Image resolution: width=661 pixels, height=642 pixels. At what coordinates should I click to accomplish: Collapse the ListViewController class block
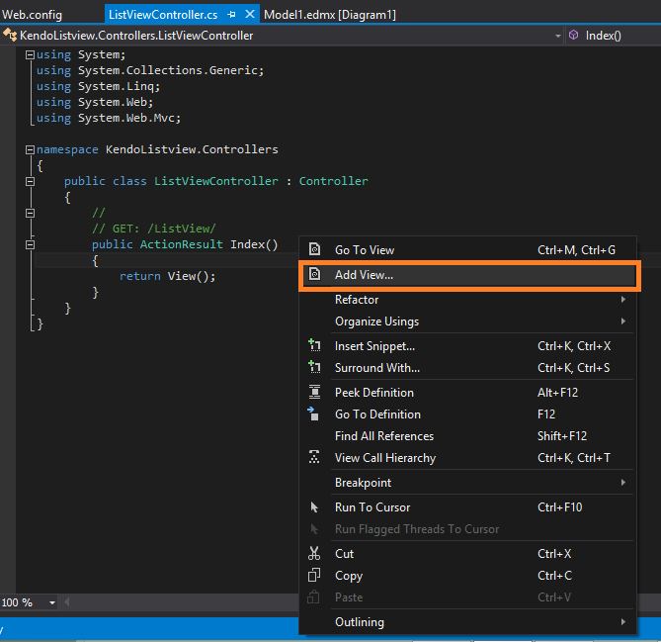(30, 182)
